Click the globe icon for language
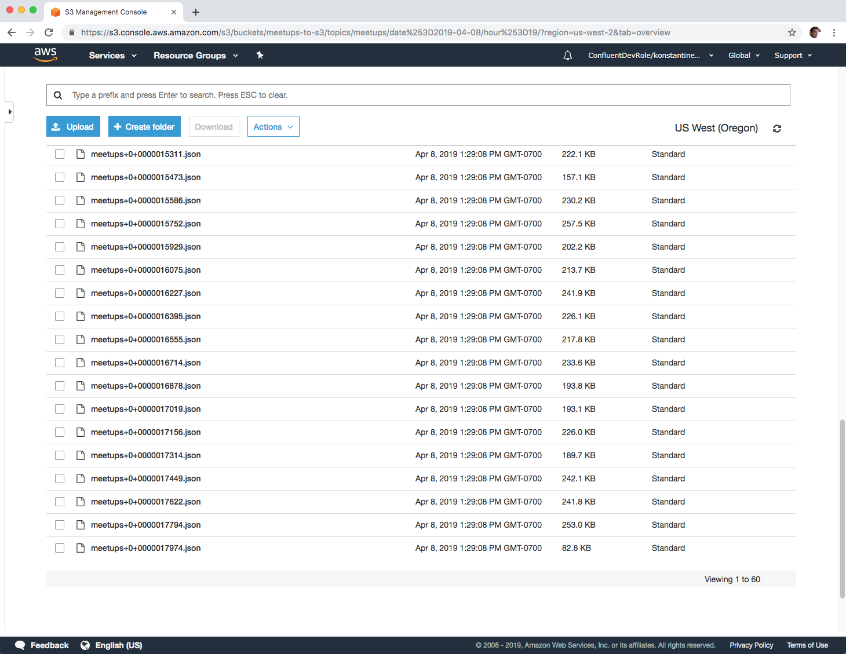This screenshot has width=846, height=654. 85,645
